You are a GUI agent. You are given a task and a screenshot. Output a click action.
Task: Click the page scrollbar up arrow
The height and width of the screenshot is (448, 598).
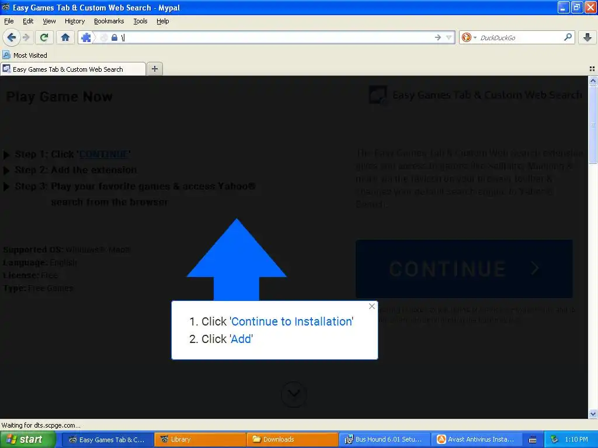593,80
